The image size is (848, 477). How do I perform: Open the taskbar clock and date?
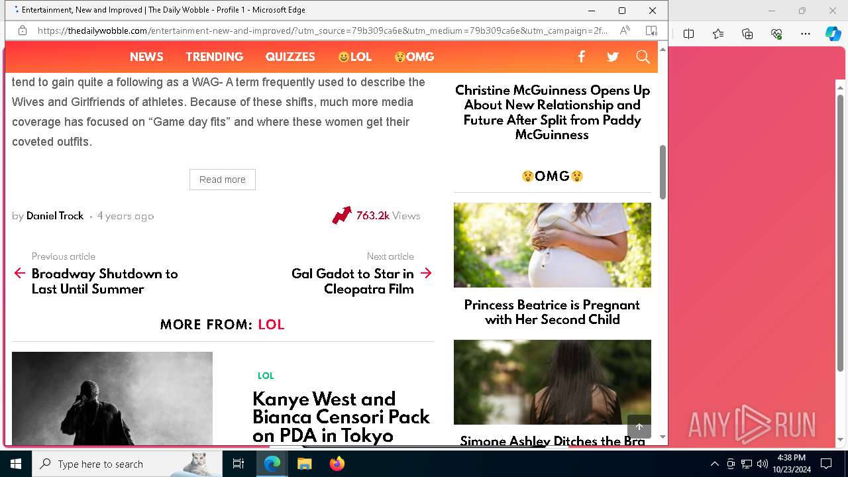791,464
